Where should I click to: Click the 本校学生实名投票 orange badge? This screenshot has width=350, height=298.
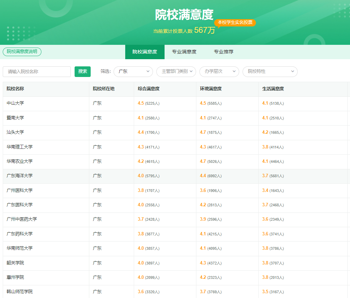(235, 23)
